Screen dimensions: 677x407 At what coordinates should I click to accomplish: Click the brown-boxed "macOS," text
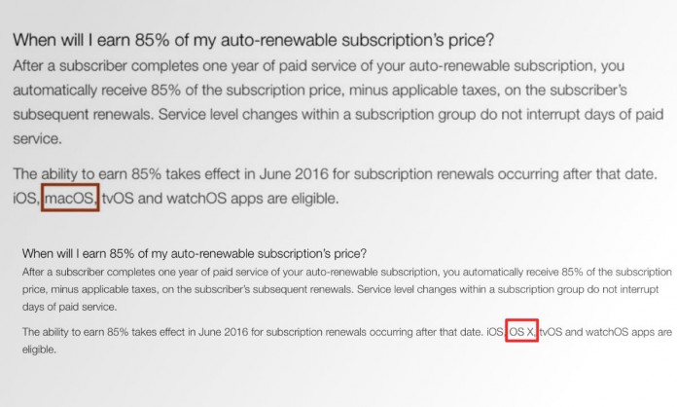click(70, 198)
